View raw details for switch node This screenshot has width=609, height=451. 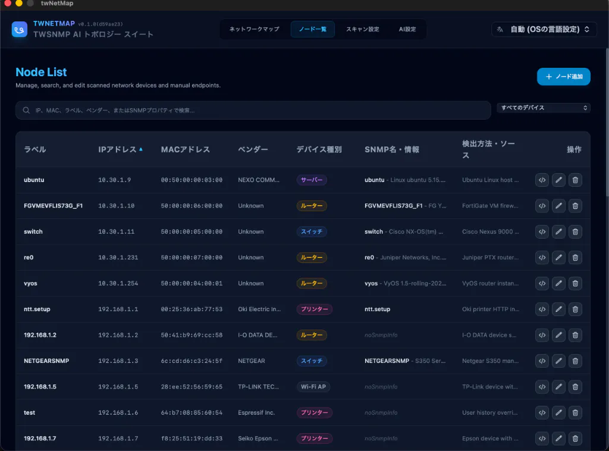(542, 231)
